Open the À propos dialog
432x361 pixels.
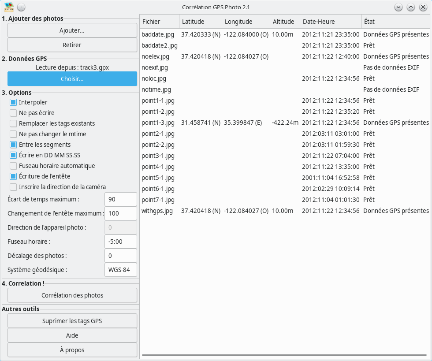click(72, 350)
